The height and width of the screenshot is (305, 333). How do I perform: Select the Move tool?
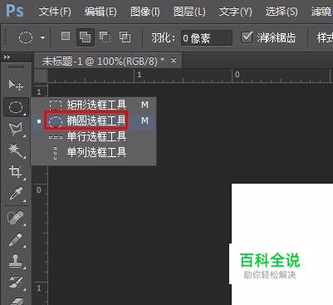[x=16, y=85]
